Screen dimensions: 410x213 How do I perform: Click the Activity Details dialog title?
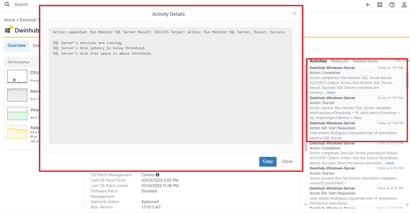coord(168,14)
